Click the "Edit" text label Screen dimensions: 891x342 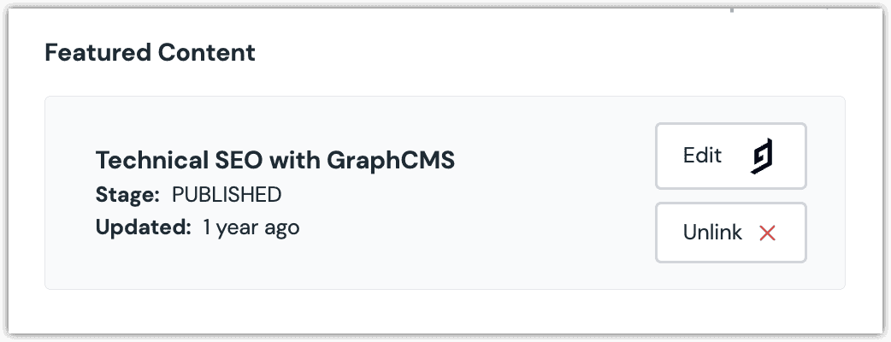click(702, 155)
